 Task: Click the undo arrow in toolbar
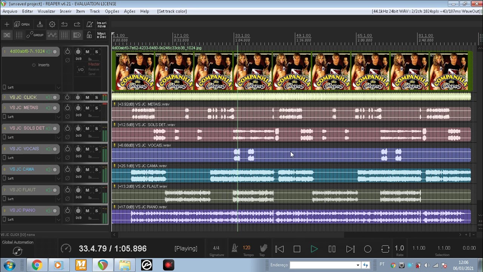tap(65, 24)
